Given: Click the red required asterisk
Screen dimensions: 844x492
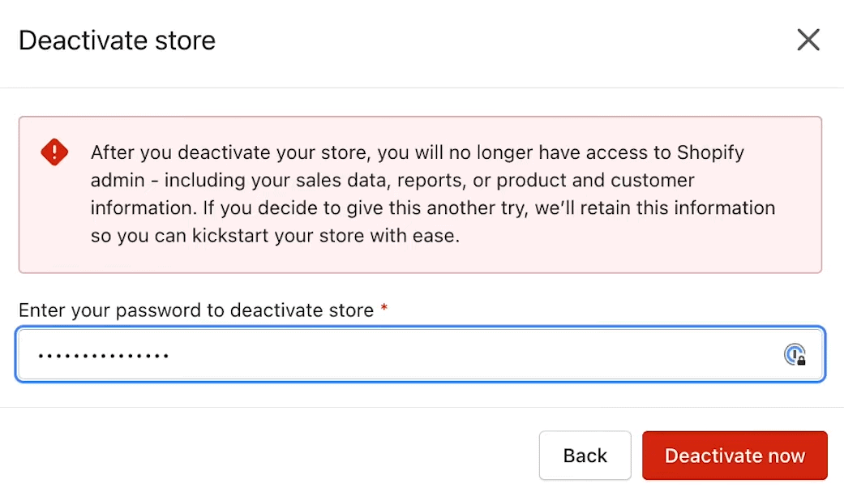Looking at the screenshot, I should point(383,308).
